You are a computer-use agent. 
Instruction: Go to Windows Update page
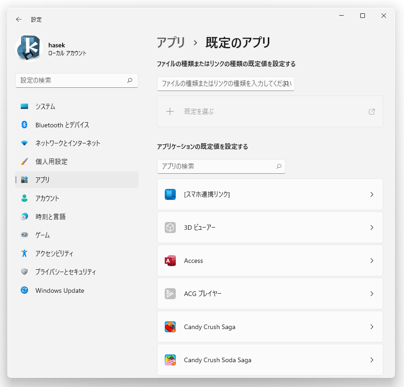tap(77, 290)
